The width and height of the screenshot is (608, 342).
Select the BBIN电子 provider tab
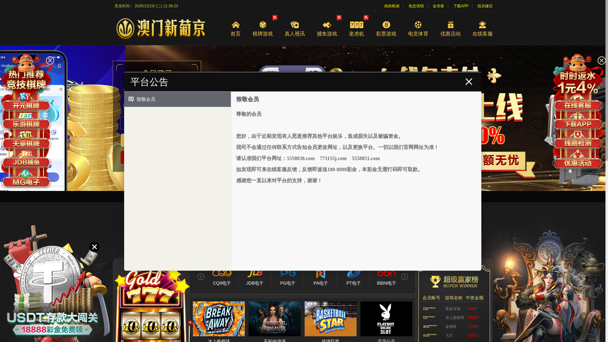386,278
